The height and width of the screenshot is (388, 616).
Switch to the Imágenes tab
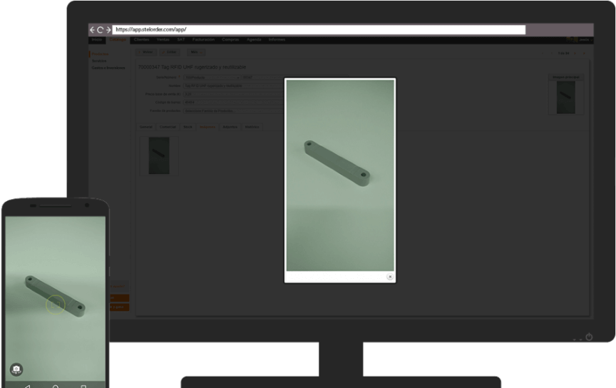tap(207, 127)
